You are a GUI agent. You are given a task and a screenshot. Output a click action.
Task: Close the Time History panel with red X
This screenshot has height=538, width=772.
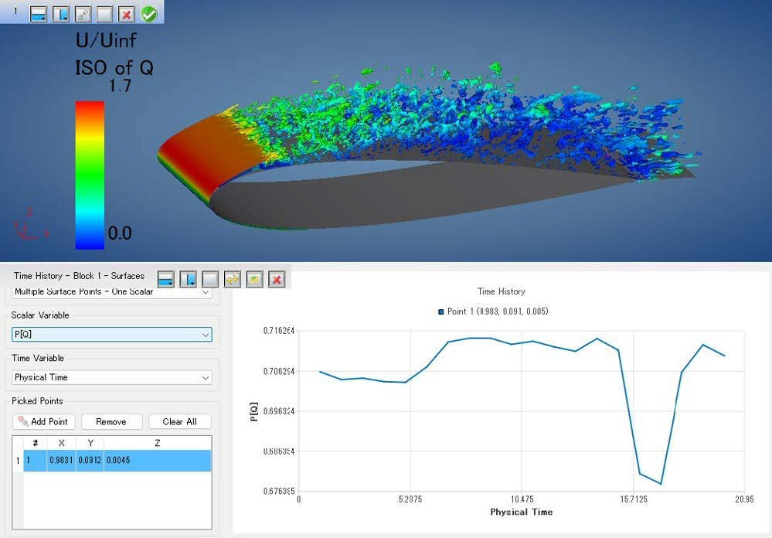[x=277, y=279]
